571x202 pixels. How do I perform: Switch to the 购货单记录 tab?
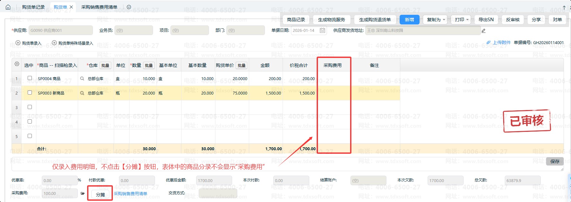click(x=33, y=7)
